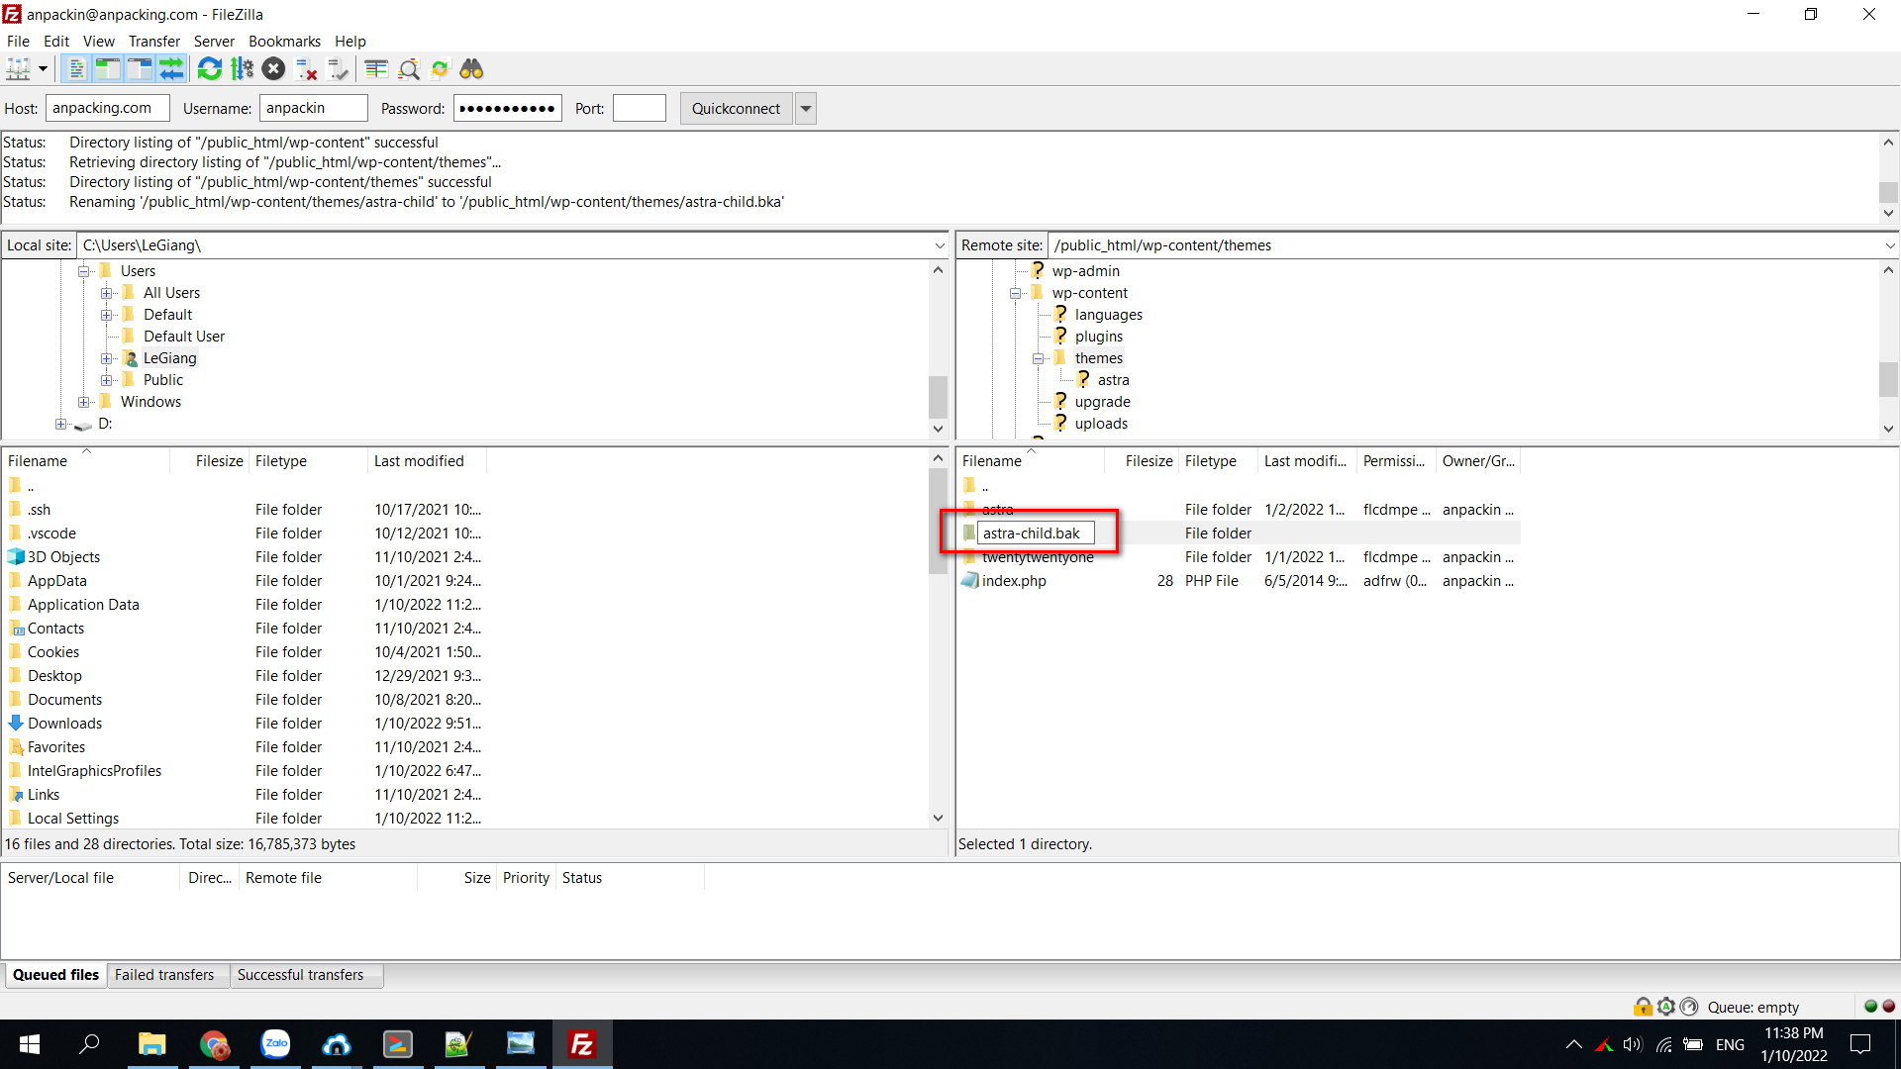Cancel the current operation
The image size is (1901, 1069).
point(274,69)
